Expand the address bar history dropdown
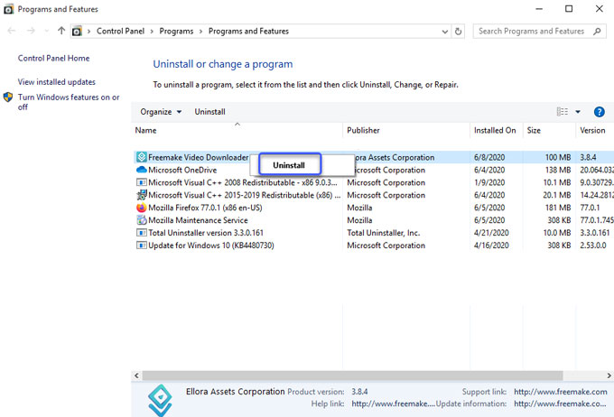614x417 pixels. point(445,32)
